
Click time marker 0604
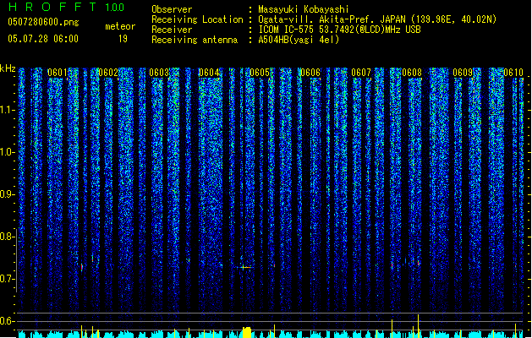tap(209, 73)
